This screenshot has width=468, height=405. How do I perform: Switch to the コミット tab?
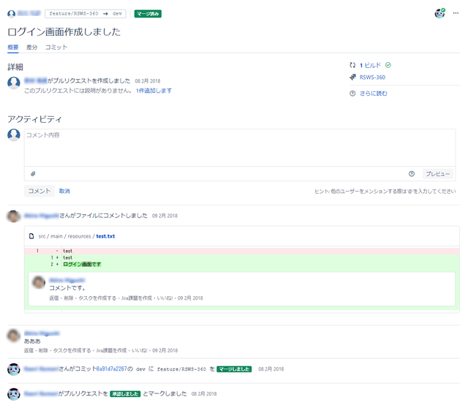coord(56,48)
